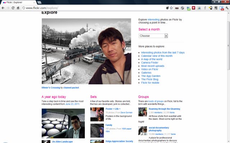Open the green-badged extension showing 20
Viewport: 230px width, 143px height.
[188, 8]
